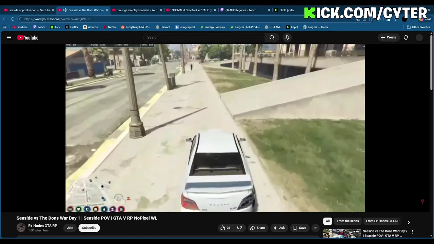The width and height of the screenshot is (434, 244).
Task: Open the Youtube bookmark in favorites bar
Action: point(20,27)
